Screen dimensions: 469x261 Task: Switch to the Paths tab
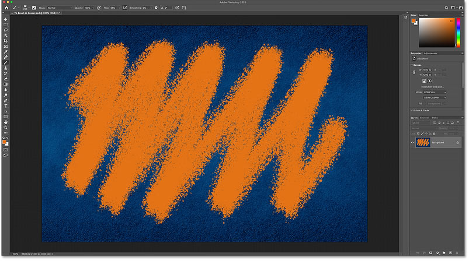tap(435, 118)
